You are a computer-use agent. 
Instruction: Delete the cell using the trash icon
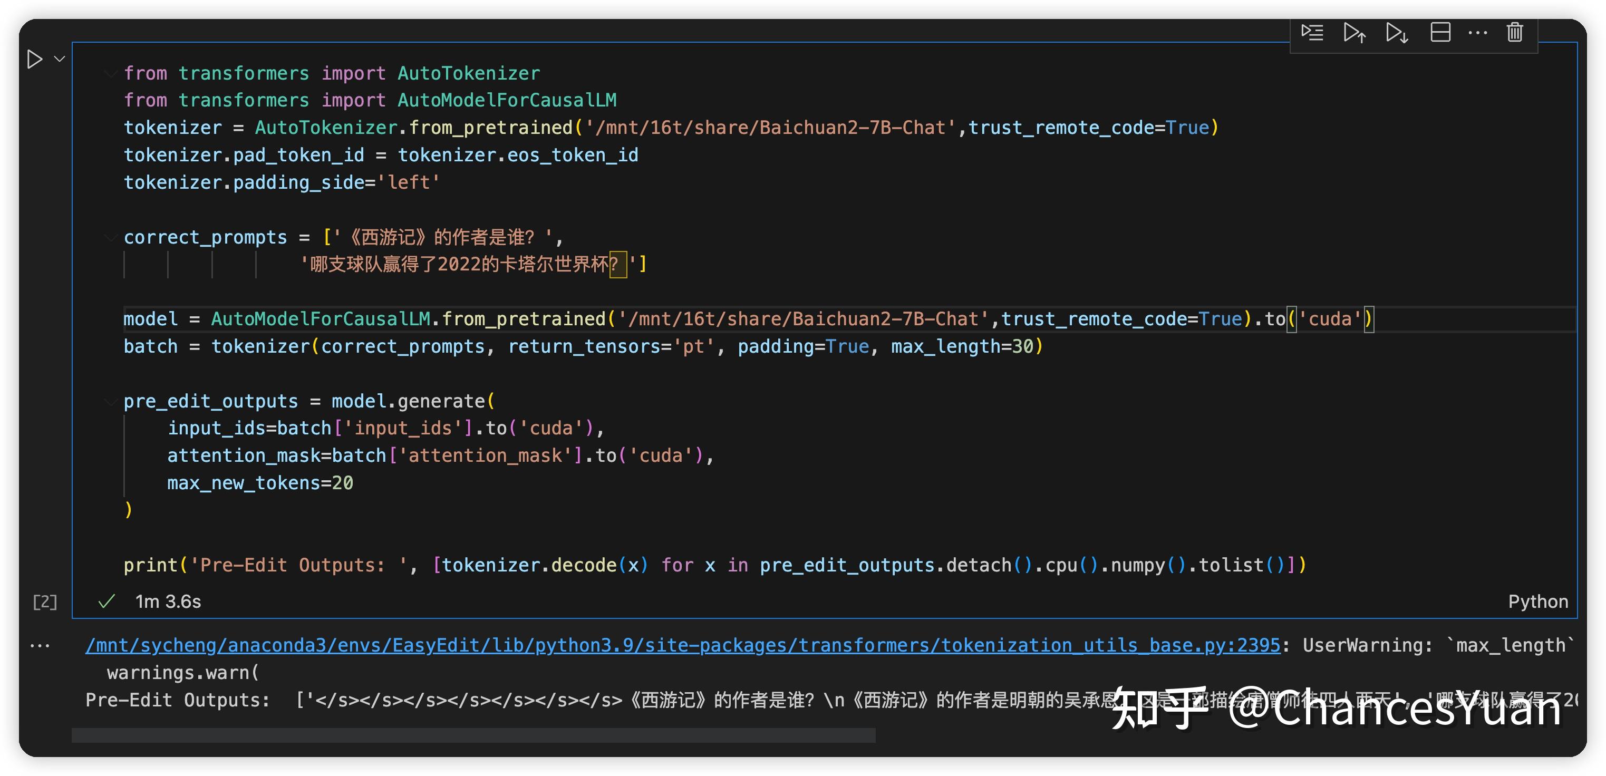click(1515, 33)
